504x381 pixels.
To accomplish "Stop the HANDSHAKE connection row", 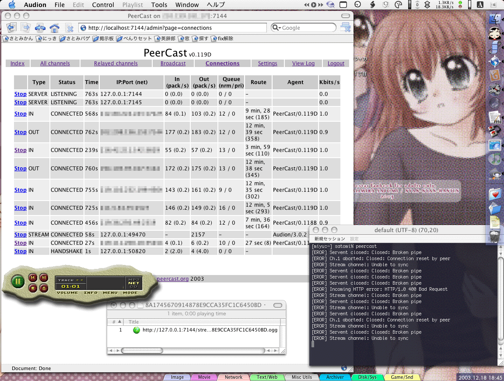I will pos(20,251).
